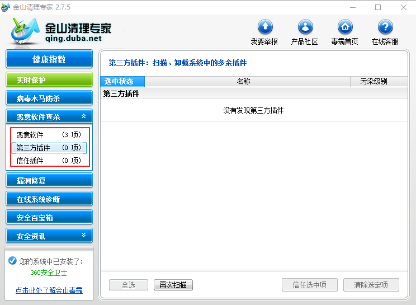
Task: Expand the 安全资讯 section chevron
Action: coord(83,235)
